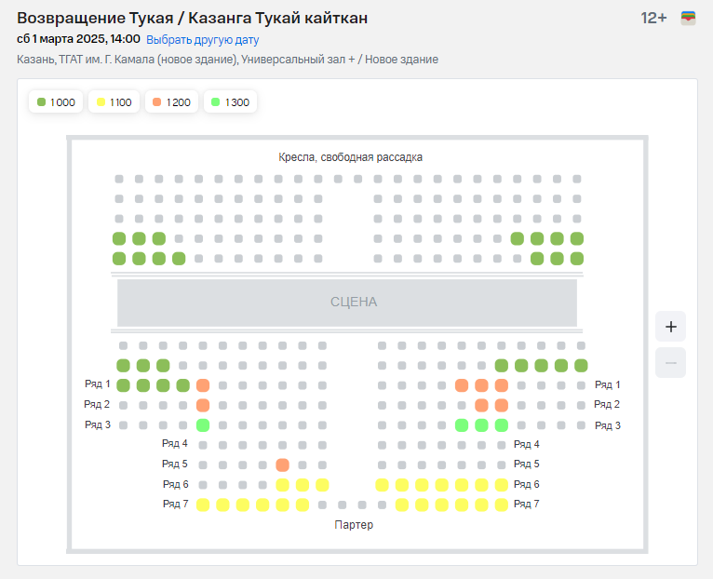Viewport: 713px width, 579px height.
Task: Toggle the 1200 orange price filter
Action: click(x=171, y=102)
